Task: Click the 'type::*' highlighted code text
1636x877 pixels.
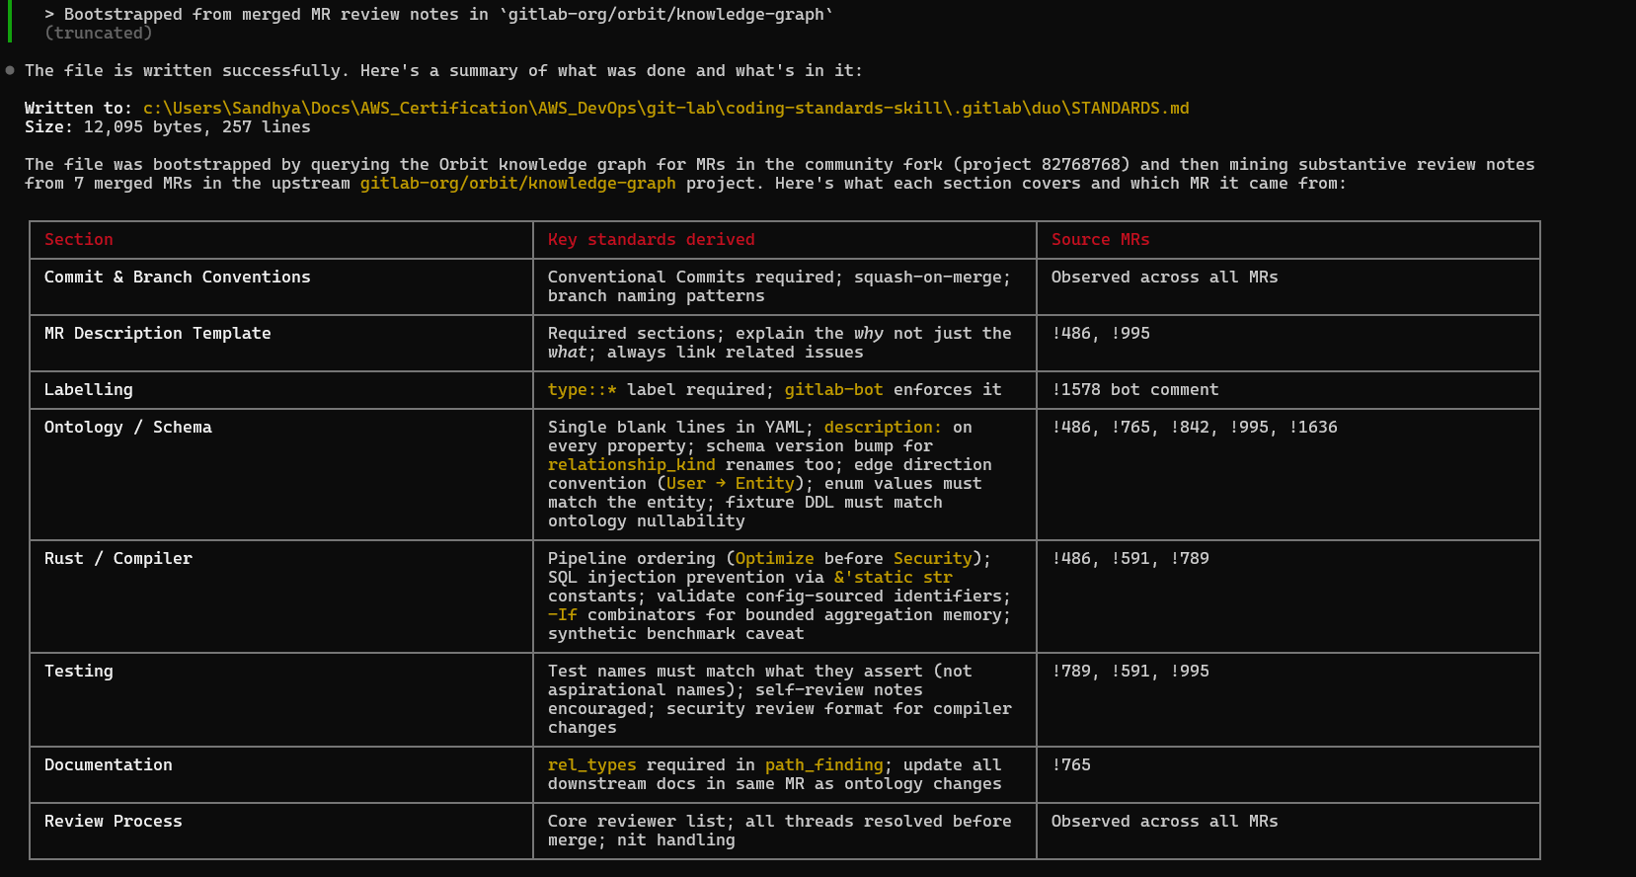Action: [583, 390]
